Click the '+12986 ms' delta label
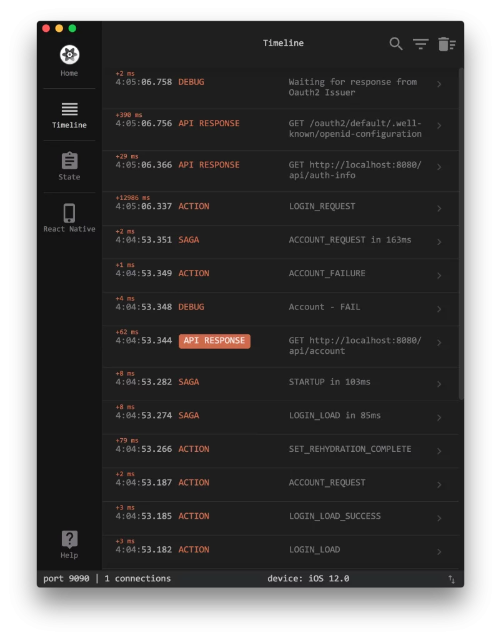501x640 pixels. pyautogui.click(x=132, y=197)
